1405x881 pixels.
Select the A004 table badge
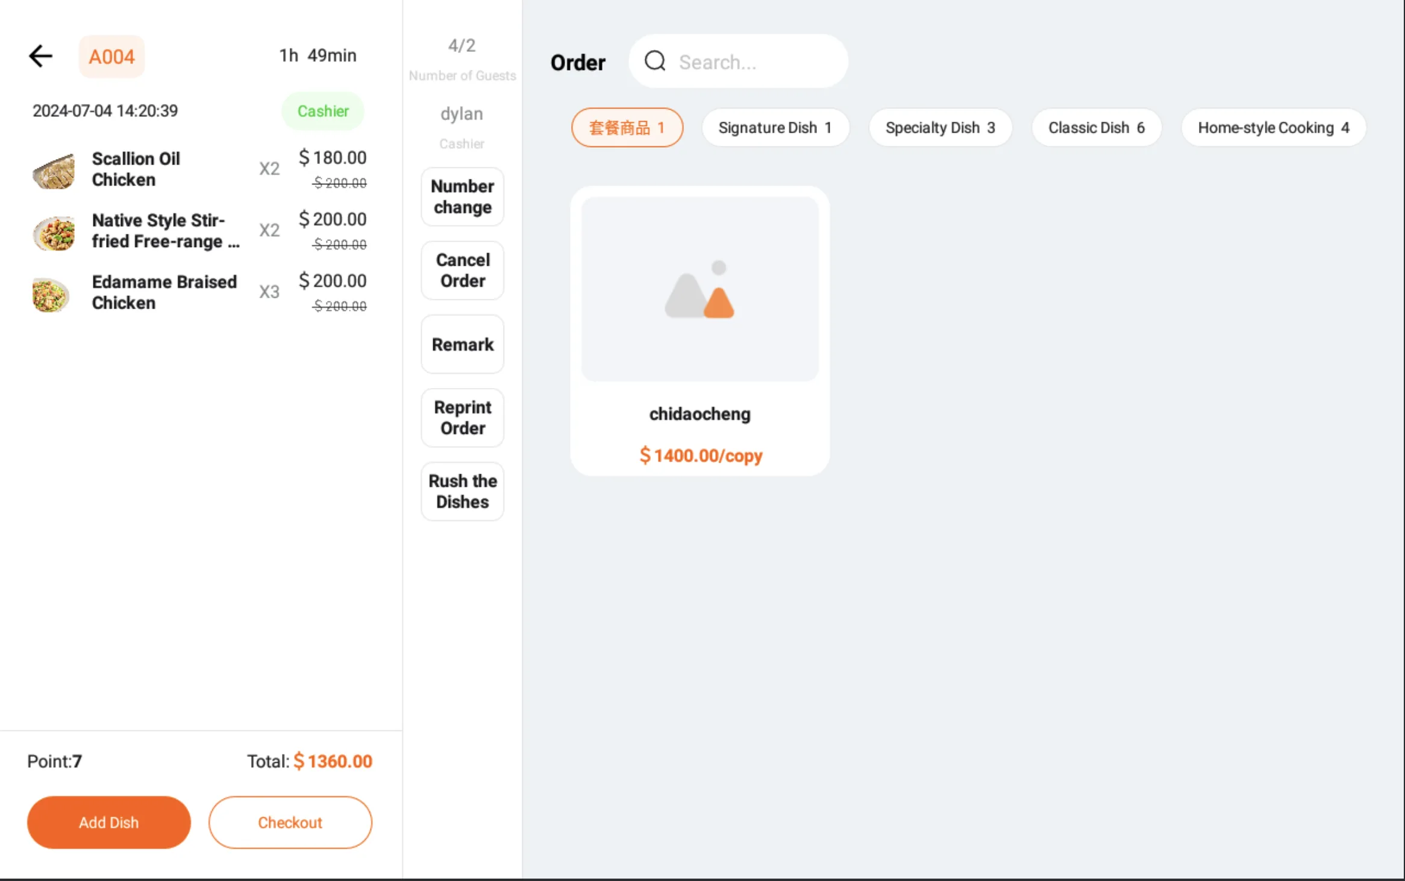pos(111,57)
